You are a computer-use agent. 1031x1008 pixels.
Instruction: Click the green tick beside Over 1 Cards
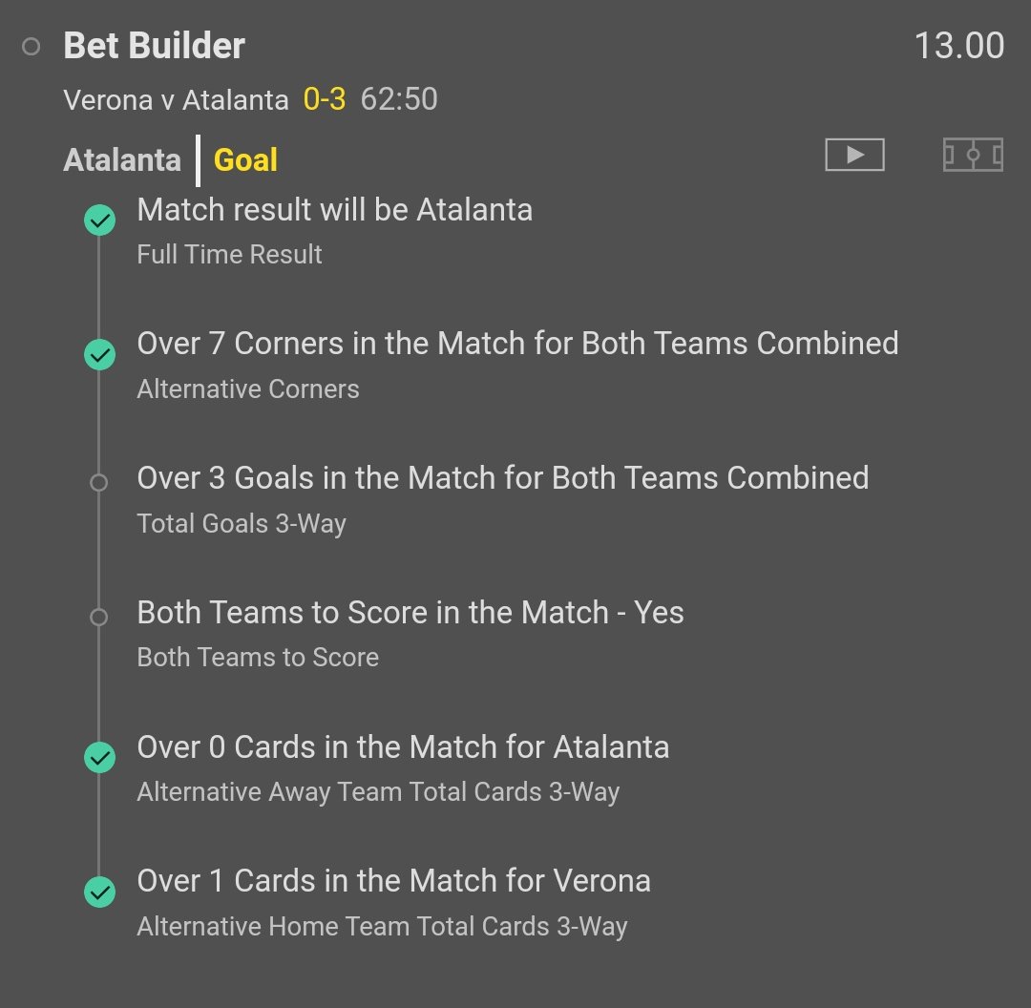pyautogui.click(x=99, y=892)
